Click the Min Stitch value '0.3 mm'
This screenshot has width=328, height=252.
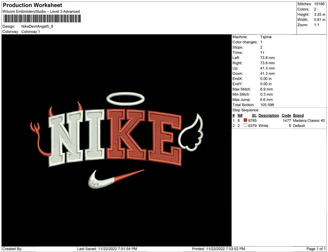tap(266, 94)
